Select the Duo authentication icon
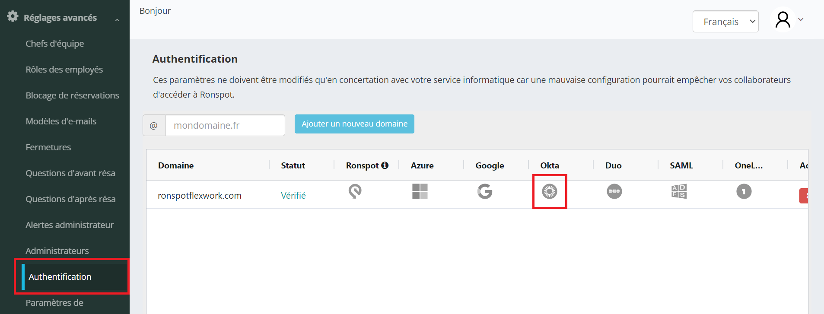Image resolution: width=824 pixels, height=314 pixels. tap(614, 191)
